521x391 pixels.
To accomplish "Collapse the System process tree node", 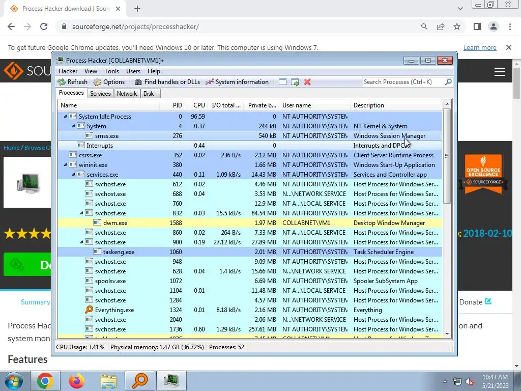I will [73, 126].
